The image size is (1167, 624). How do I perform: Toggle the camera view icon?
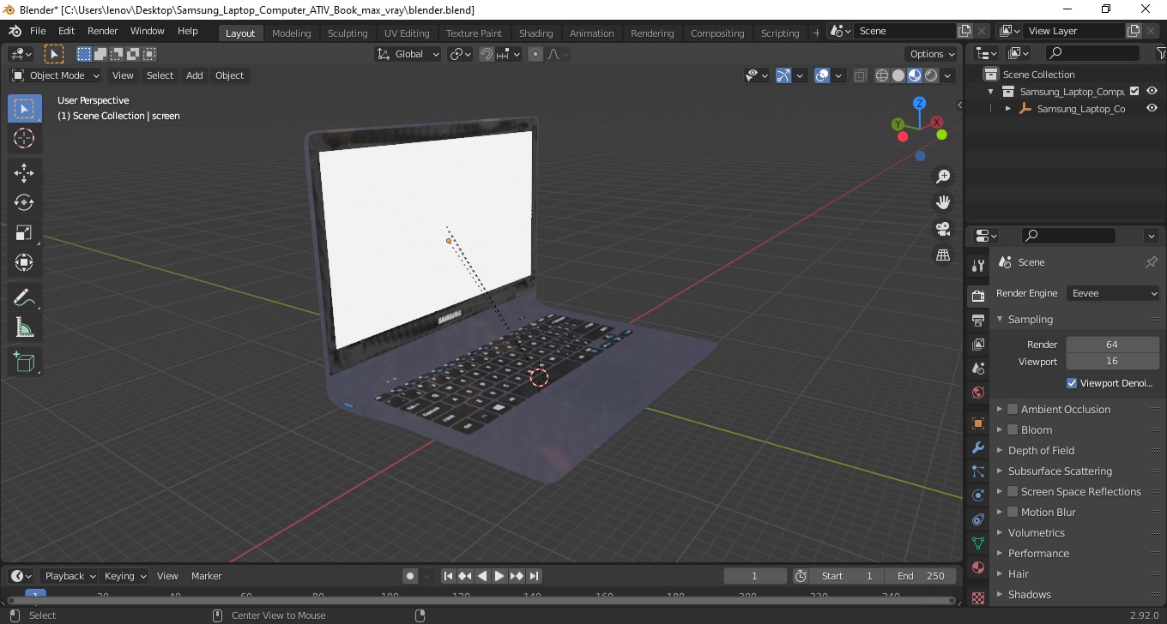pyautogui.click(x=943, y=229)
